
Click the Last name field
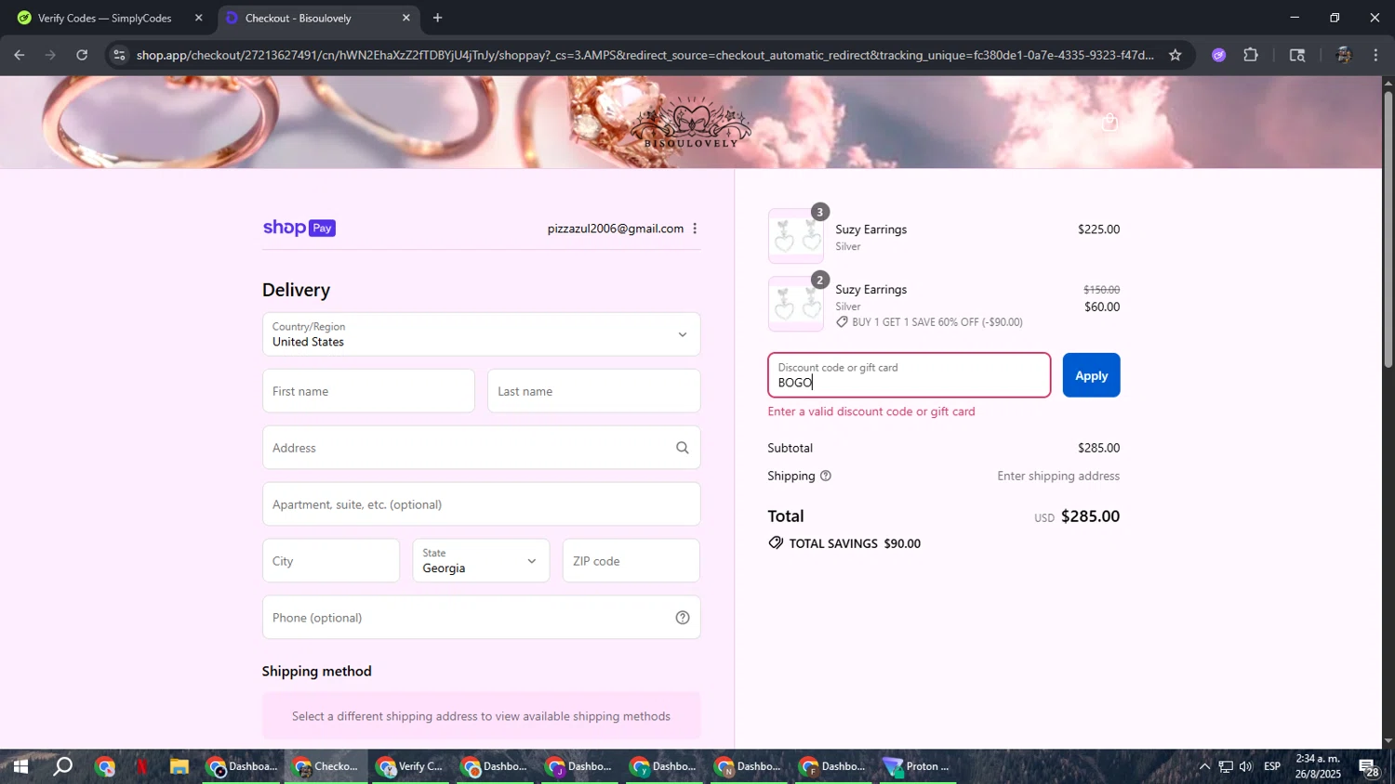[593, 391]
